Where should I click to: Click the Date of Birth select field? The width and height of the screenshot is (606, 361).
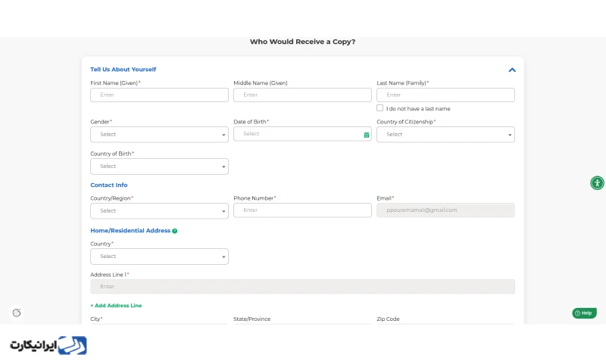[302, 134]
